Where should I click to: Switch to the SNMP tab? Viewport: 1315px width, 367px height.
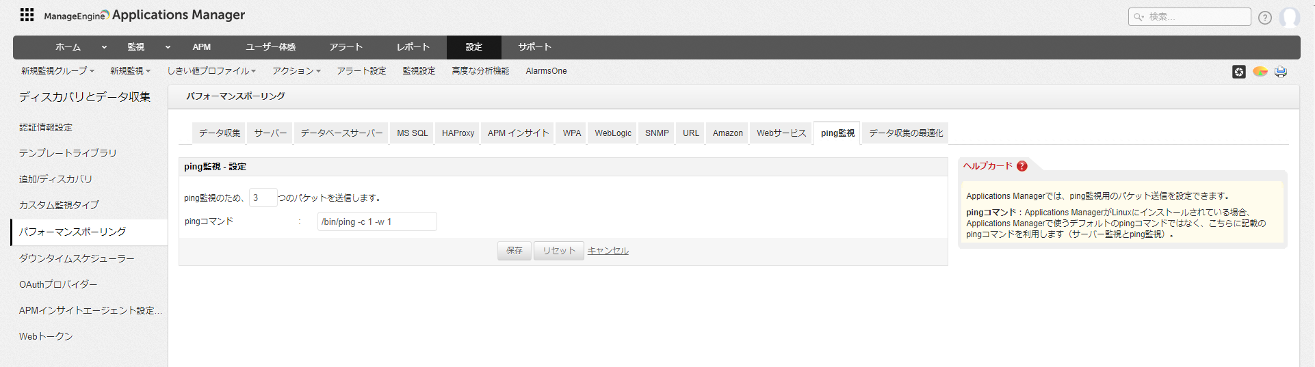[x=657, y=133]
